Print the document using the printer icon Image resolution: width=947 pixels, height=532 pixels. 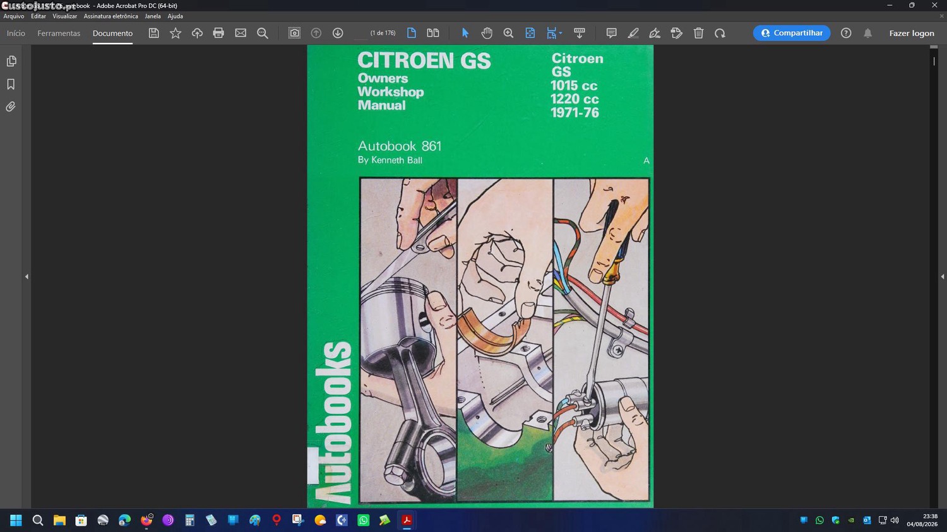tap(218, 33)
